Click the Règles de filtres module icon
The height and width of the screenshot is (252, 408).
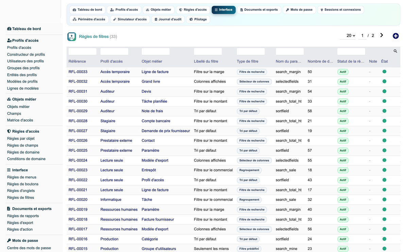[x=72, y=37]
